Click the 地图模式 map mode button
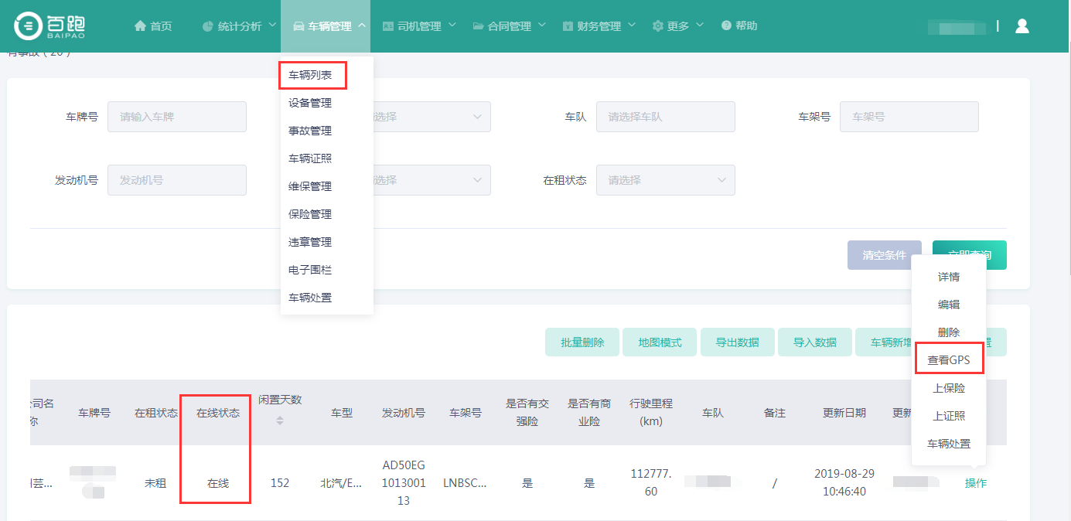 point(660,342)
